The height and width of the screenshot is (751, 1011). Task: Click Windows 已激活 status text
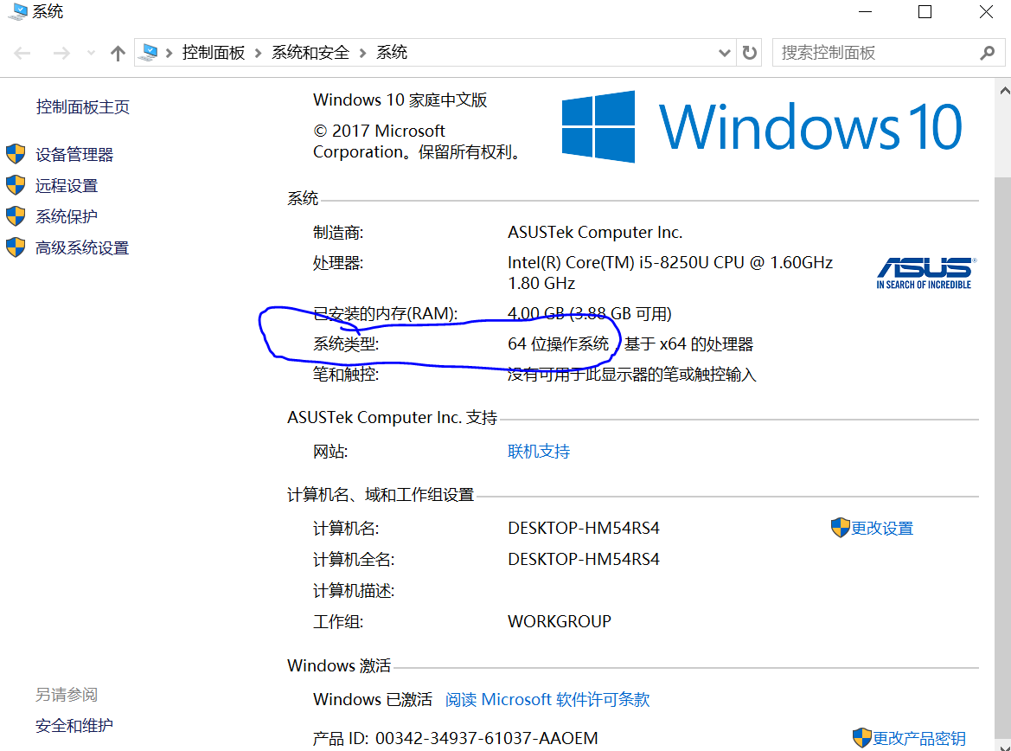point(373,699)
